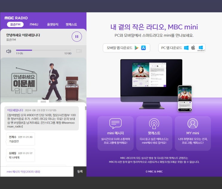Click the mini 메시지 speech bubble icon
Image resolution: width=222 pixels, height=189 pixels.
click(116, 124)
